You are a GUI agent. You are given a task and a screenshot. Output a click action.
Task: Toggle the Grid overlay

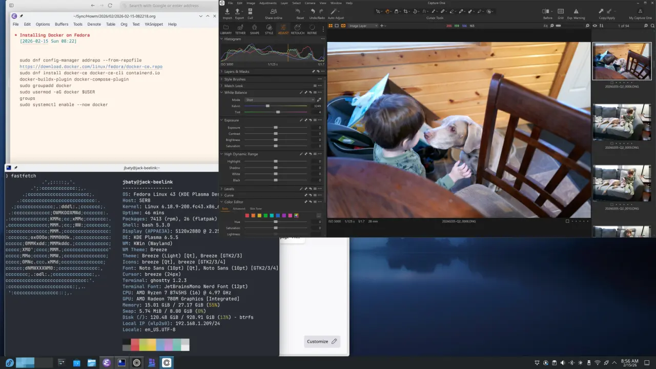tap(561, 11)
